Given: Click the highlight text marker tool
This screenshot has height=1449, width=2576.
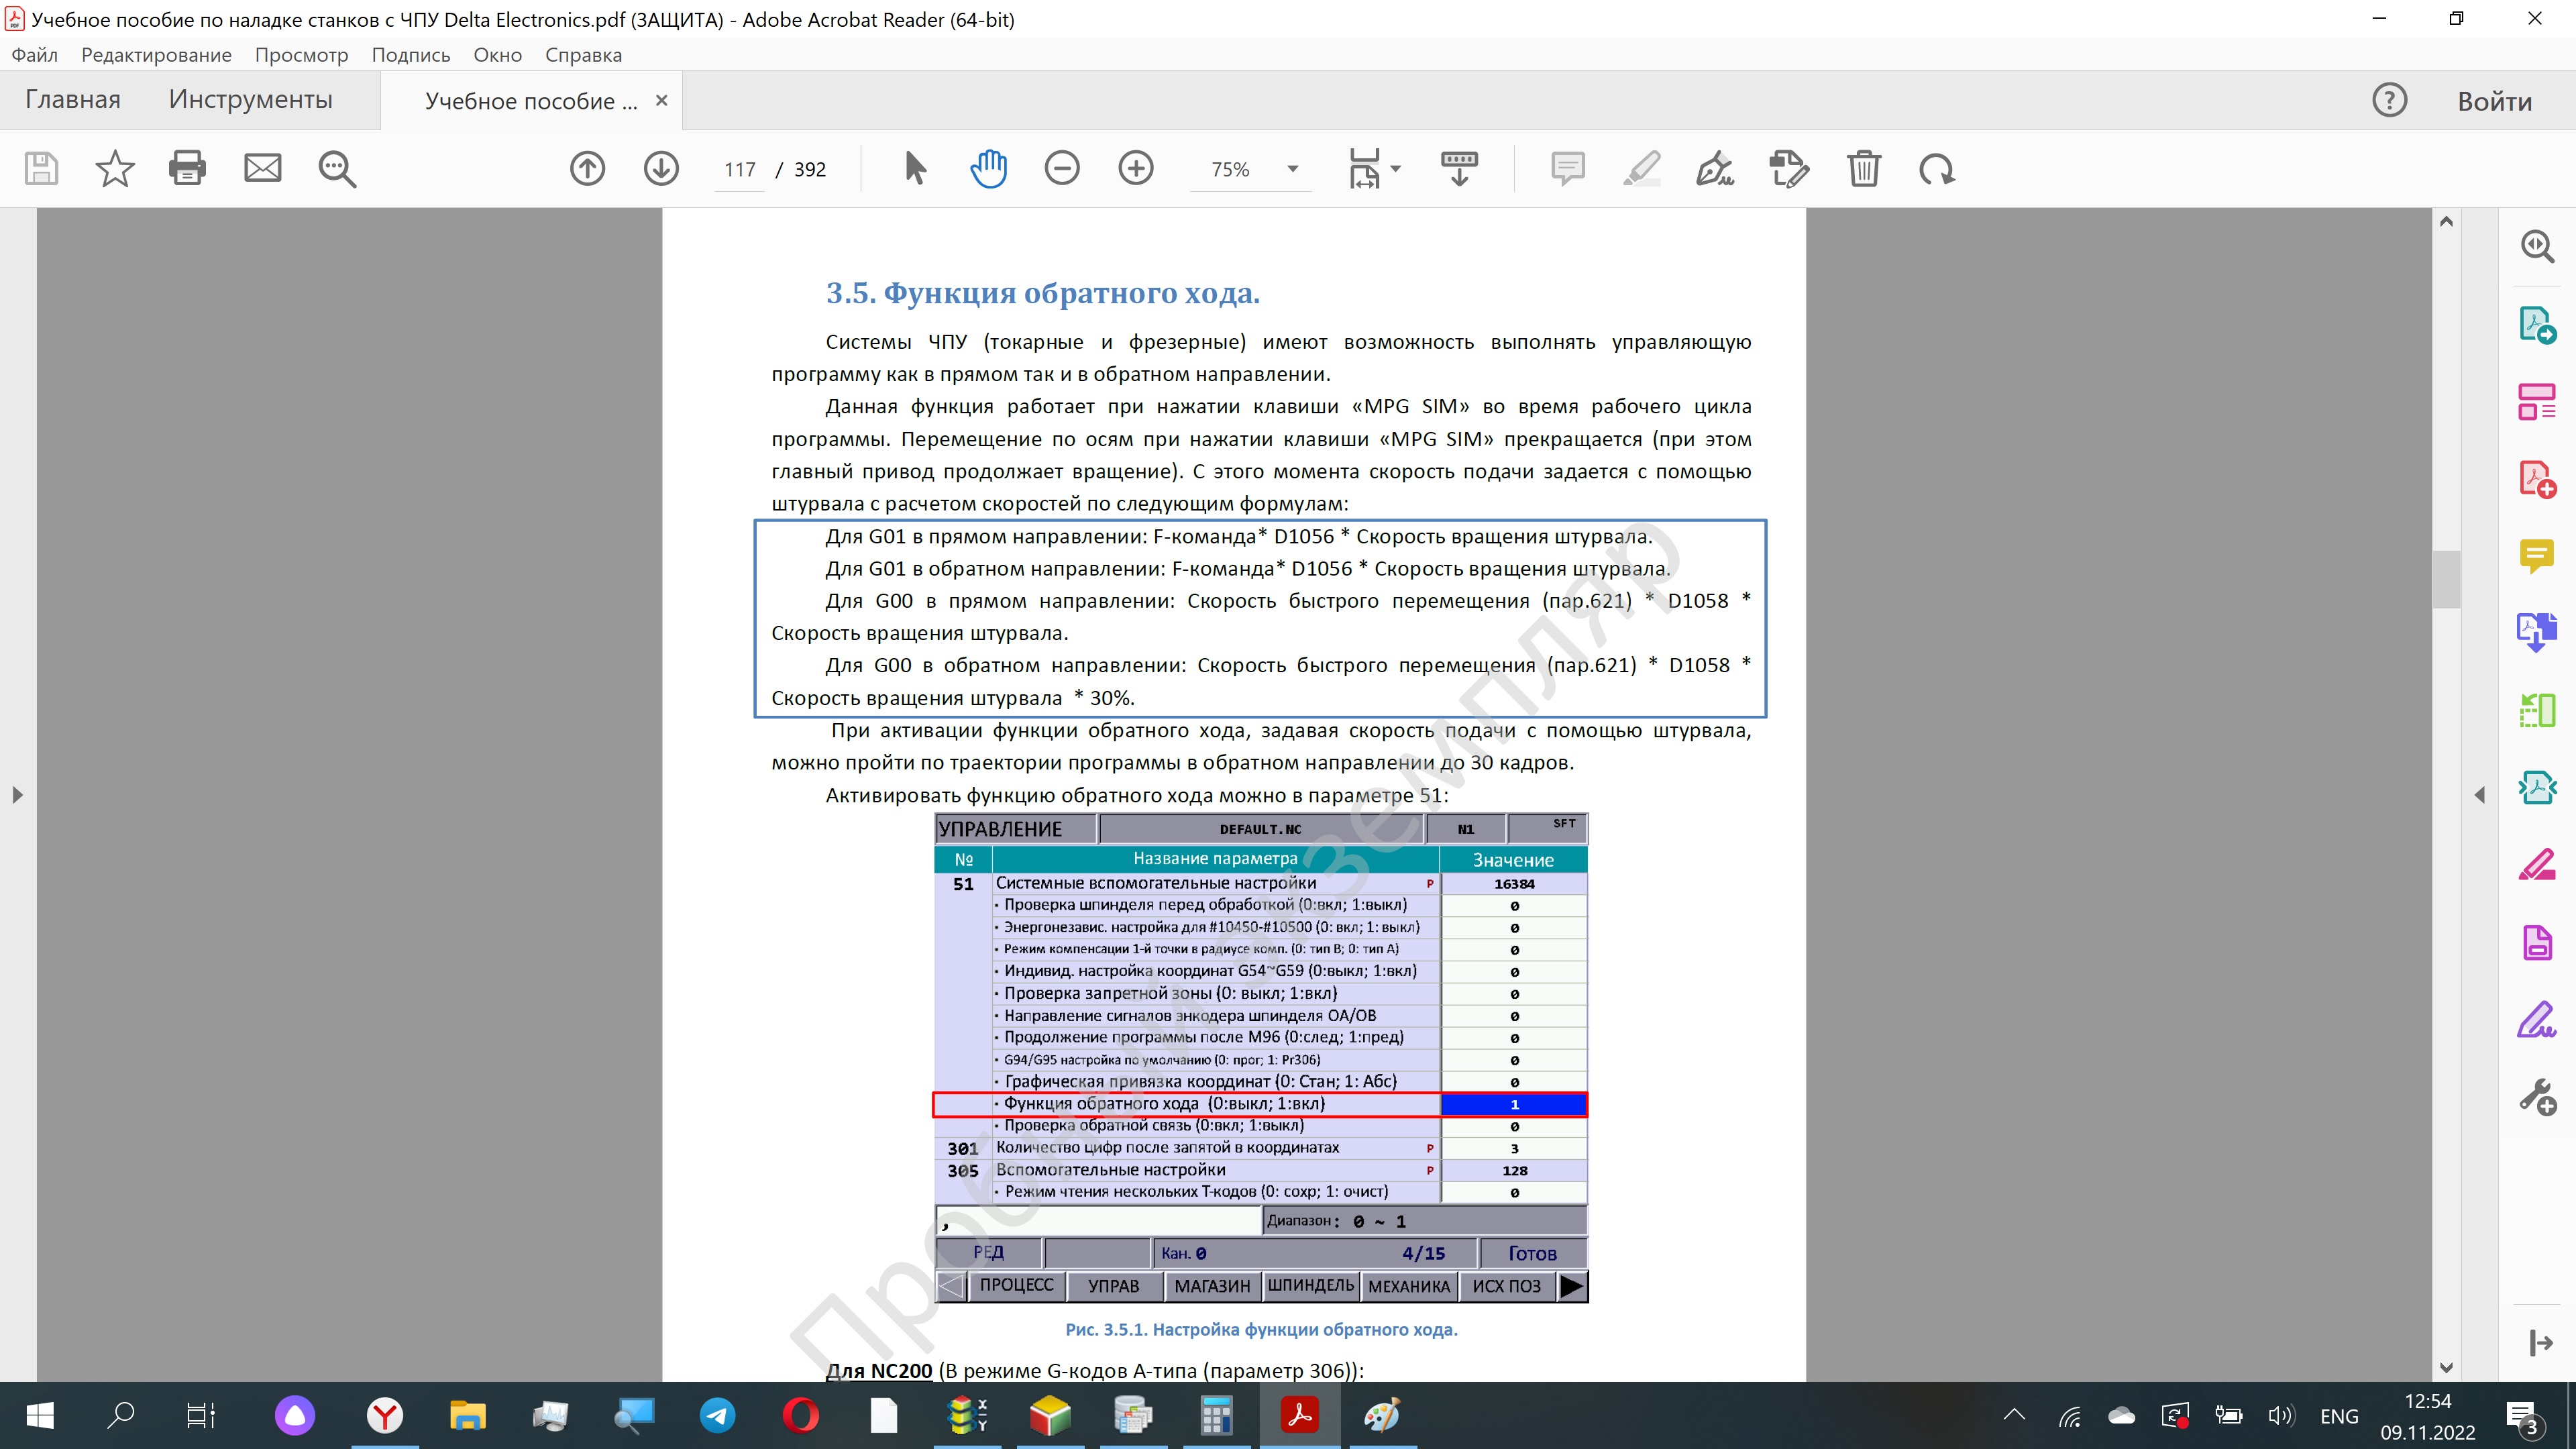Looking at the screenshot, I should [1641, 168].
